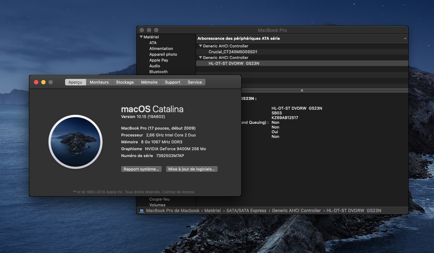Click the version text 'Version 10.15 (19A602)'
Viewport: 434px width, 253px height.
[143, 117]
